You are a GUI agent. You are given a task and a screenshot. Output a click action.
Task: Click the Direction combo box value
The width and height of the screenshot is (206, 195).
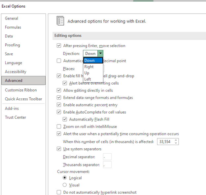[x=90, y=53]
